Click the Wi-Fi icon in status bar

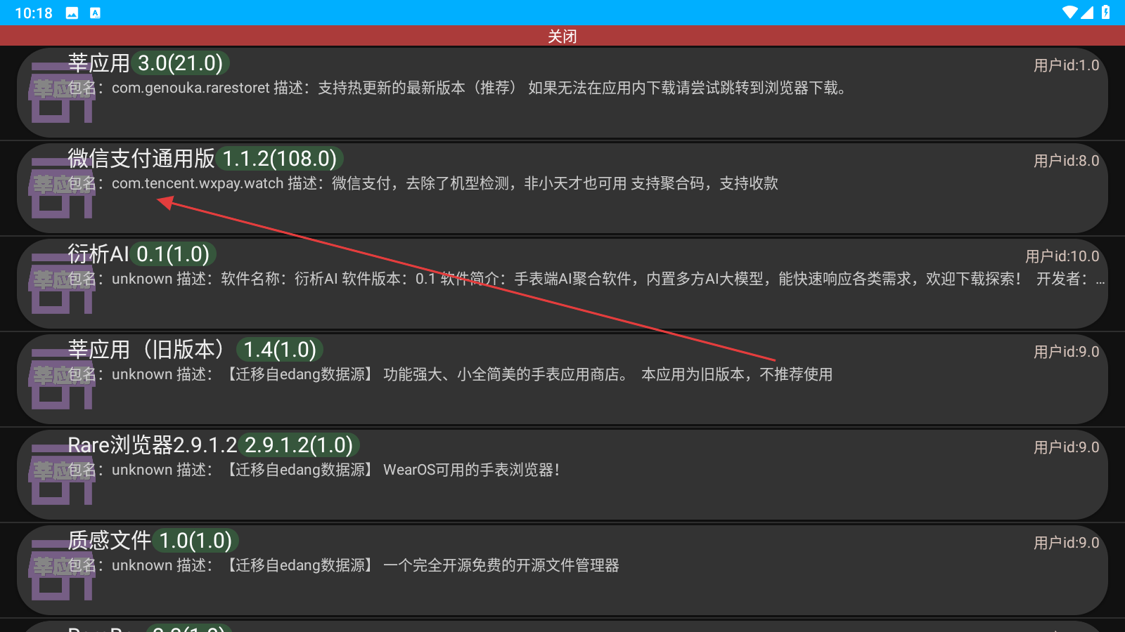(x=1069, y=13)
